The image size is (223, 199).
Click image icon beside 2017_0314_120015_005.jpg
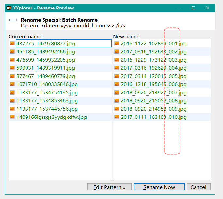(x=117, y=76)
